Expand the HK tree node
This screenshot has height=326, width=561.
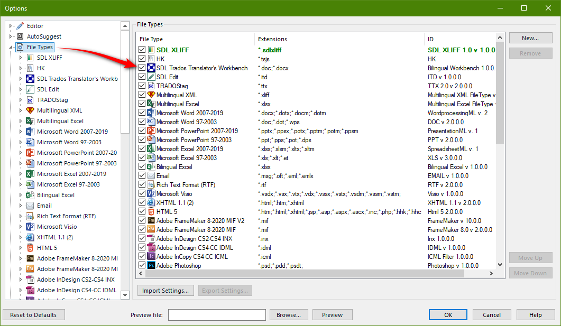point(21,68)
